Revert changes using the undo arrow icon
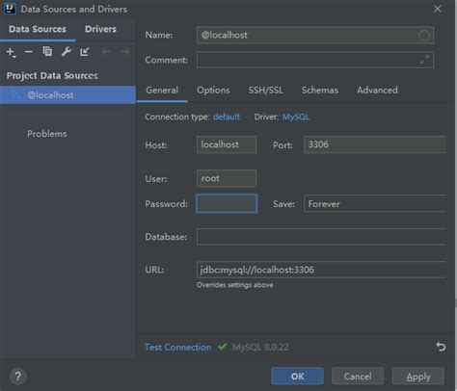Image resolution: width=457 pixels, height=391 pixels. click(441, 347)
